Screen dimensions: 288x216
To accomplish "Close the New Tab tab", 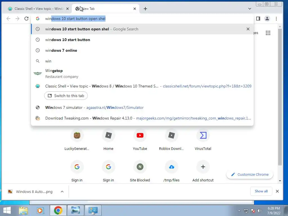I will 135,9.
